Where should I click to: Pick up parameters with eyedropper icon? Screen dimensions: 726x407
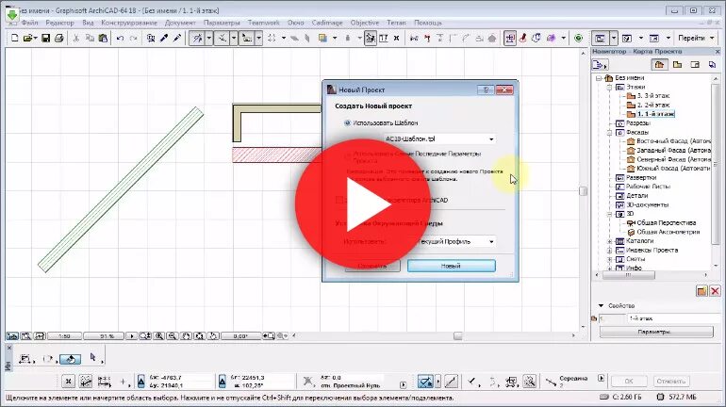tap(164, 38)
